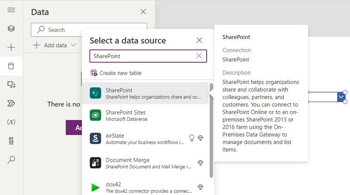
Task: Select the Document Merge connector
Action: tap(145, 163)
